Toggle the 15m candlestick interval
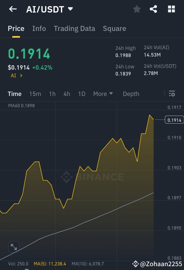This screenshot has height=270, width=184. click(35, 94)
